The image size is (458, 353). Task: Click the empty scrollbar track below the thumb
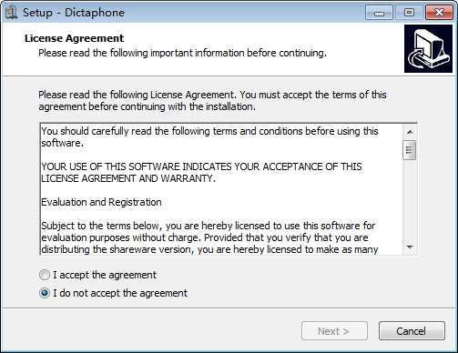click(x=410, y=200)
